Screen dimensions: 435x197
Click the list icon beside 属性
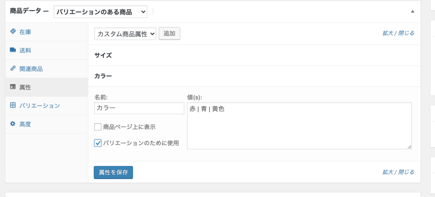[x=13, y=87]
